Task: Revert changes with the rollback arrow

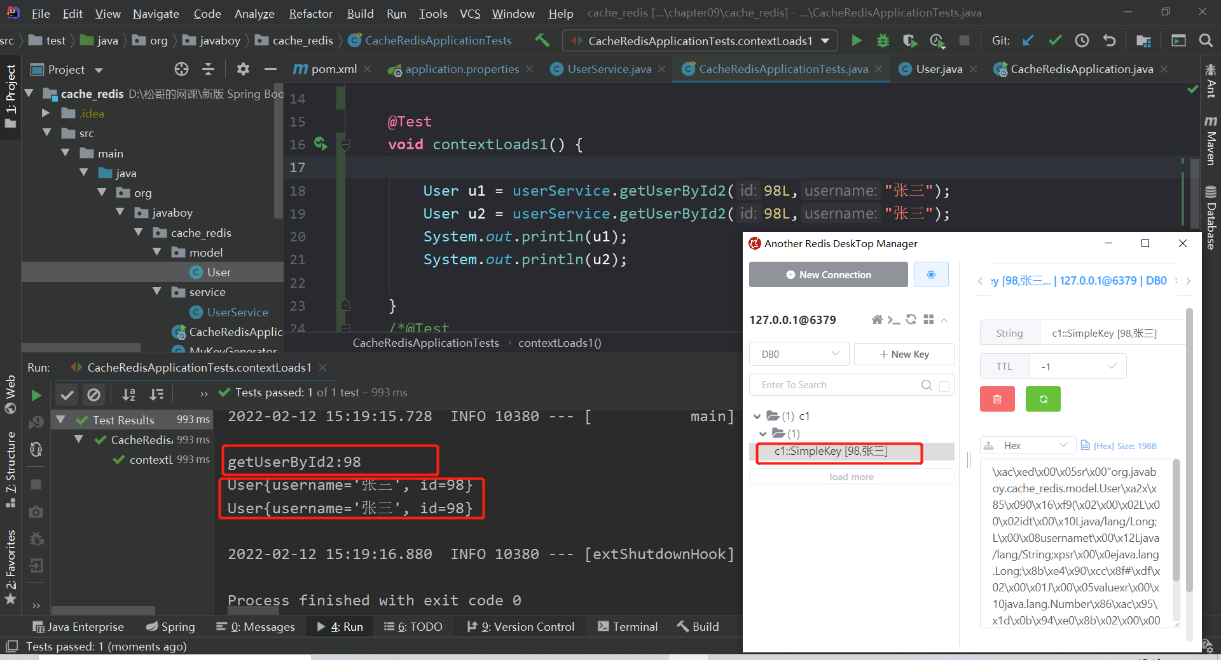Action: (x=1109, y=41)
